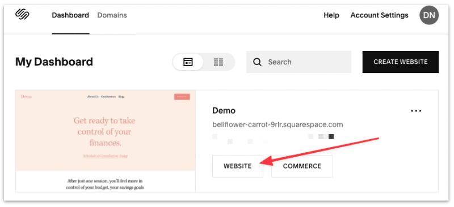The width and height of the screenshot is (454, 207).
Task: Open the Help link
Action: [331, 15]
